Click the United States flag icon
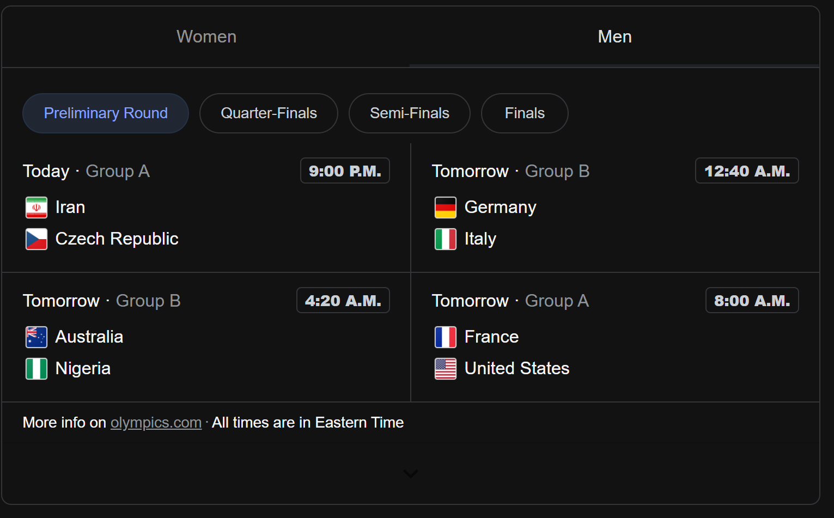Screen dimensions: 834x518 (x=445, y=369)
